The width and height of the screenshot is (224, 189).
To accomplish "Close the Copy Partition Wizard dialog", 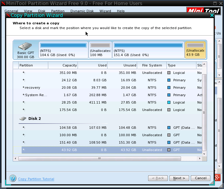I will pos(212,15).
